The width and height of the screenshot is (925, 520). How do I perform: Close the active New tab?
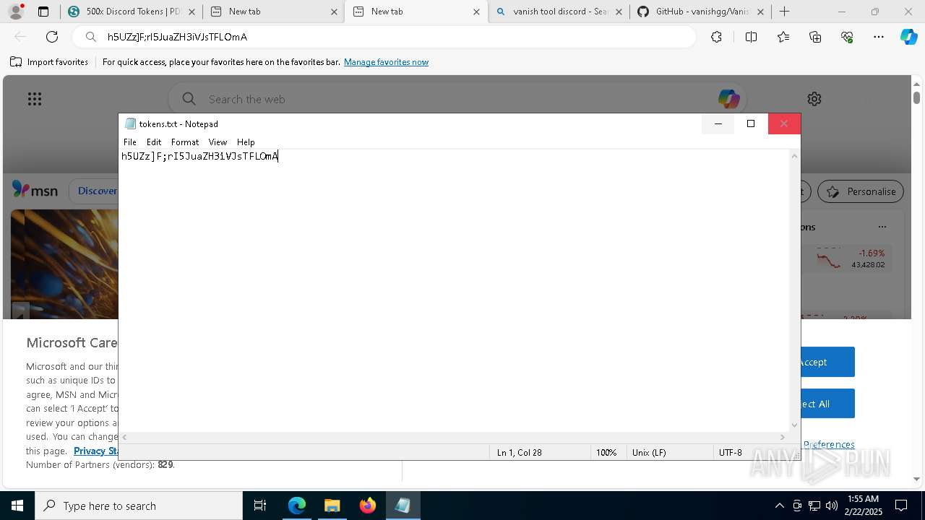pyautogui.click(x=476, y=12)
